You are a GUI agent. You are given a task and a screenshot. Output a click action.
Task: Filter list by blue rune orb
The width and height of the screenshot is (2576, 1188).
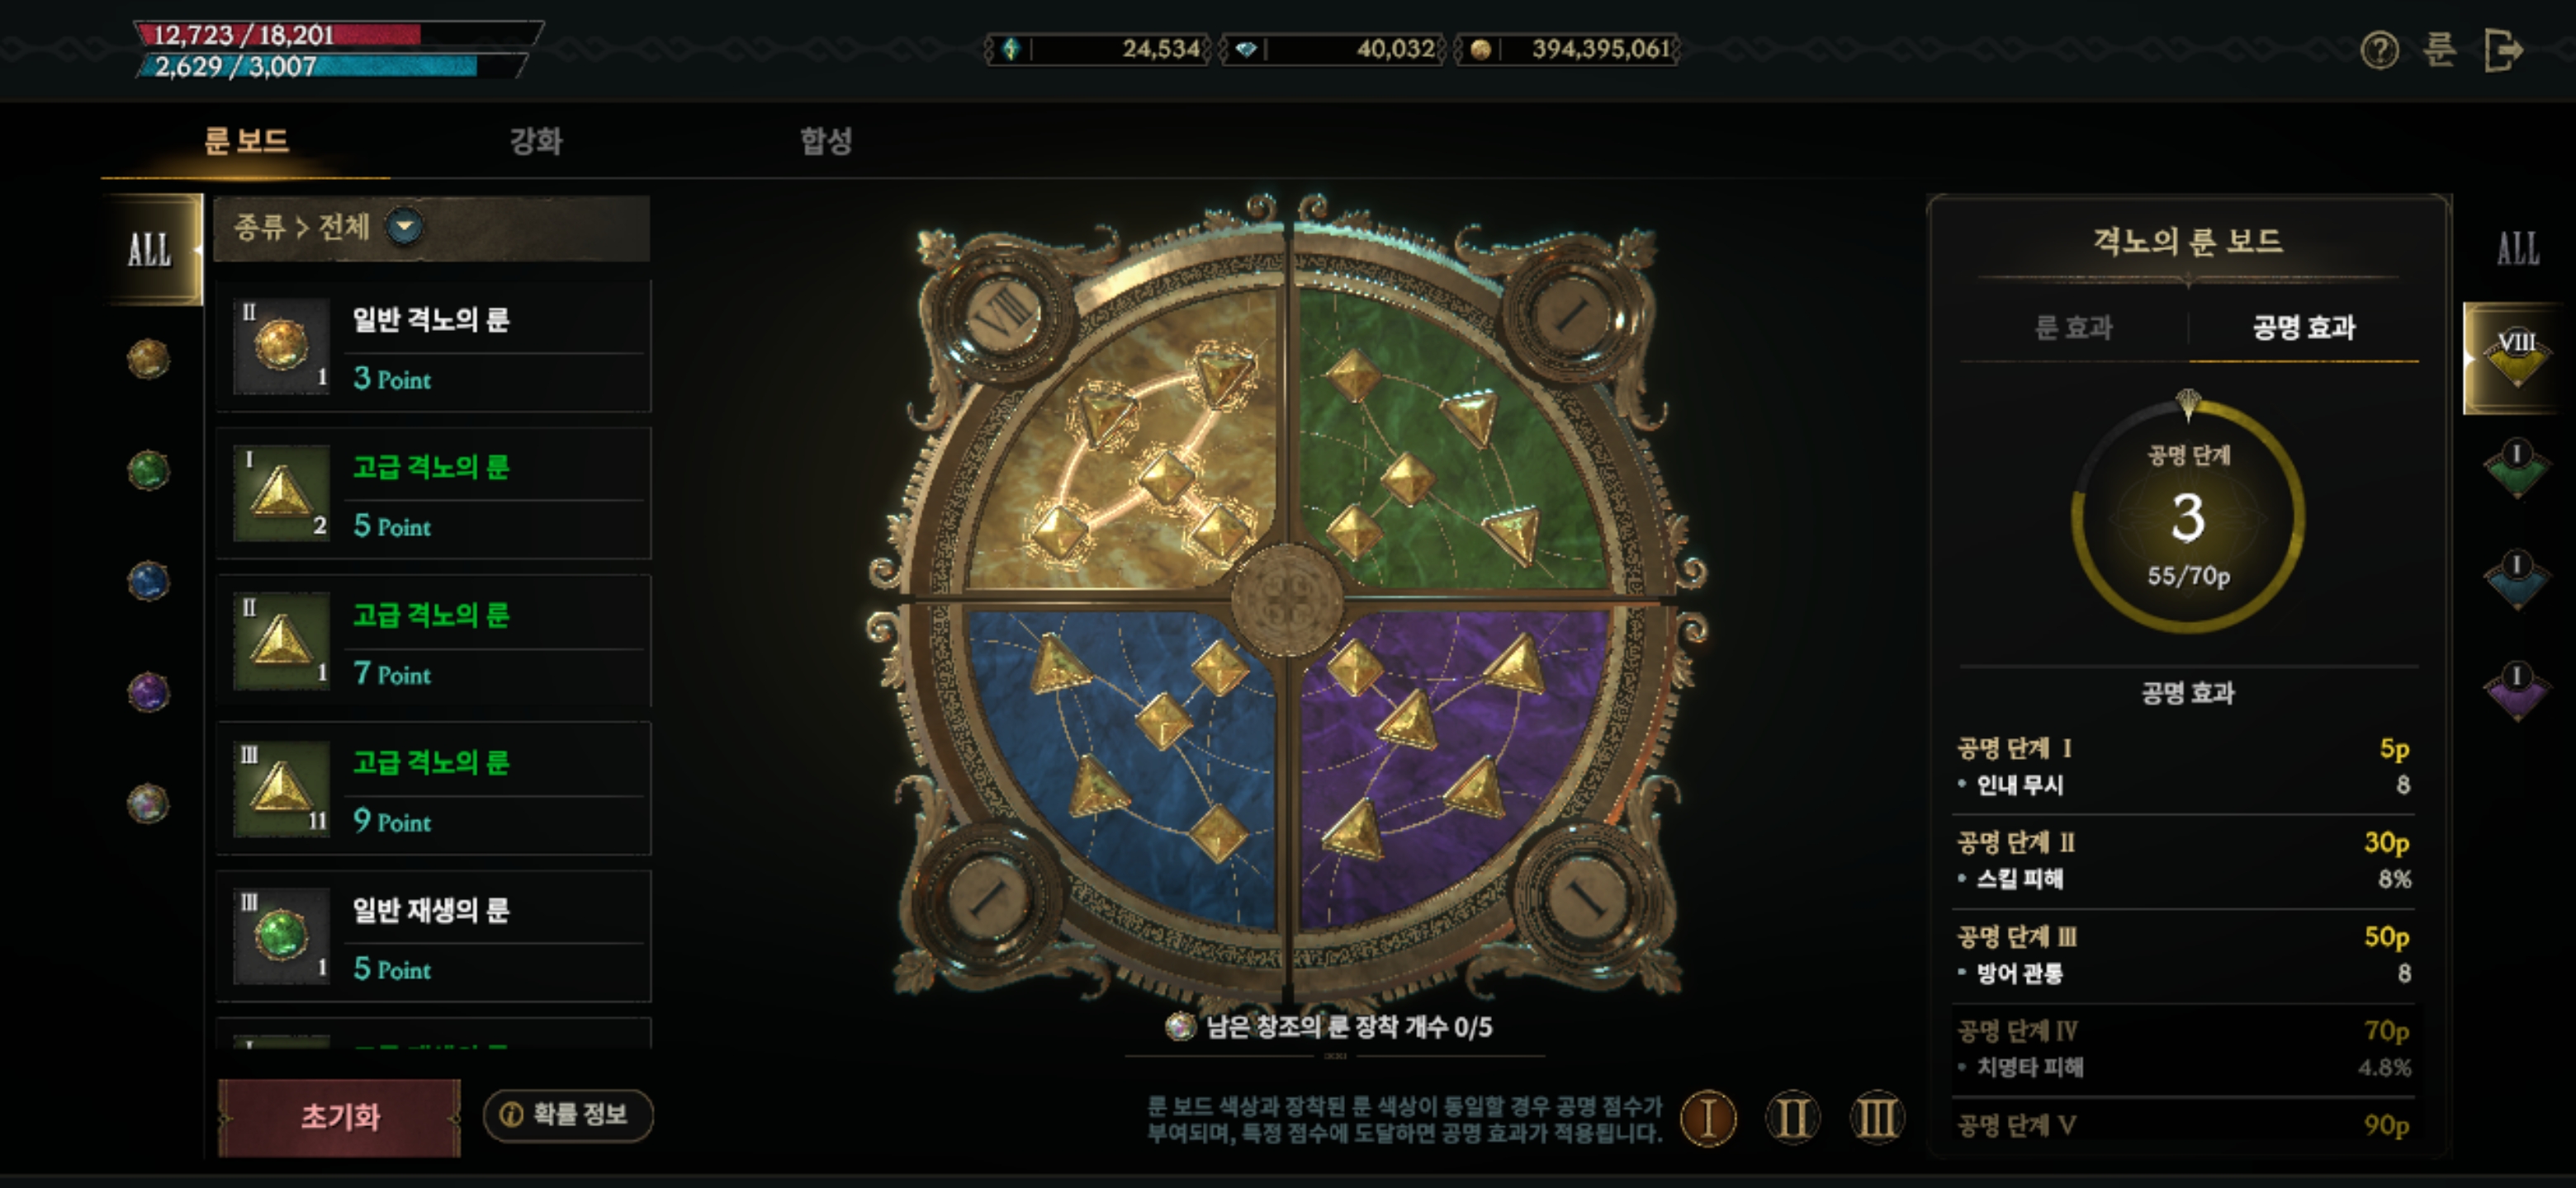point(148,581)
